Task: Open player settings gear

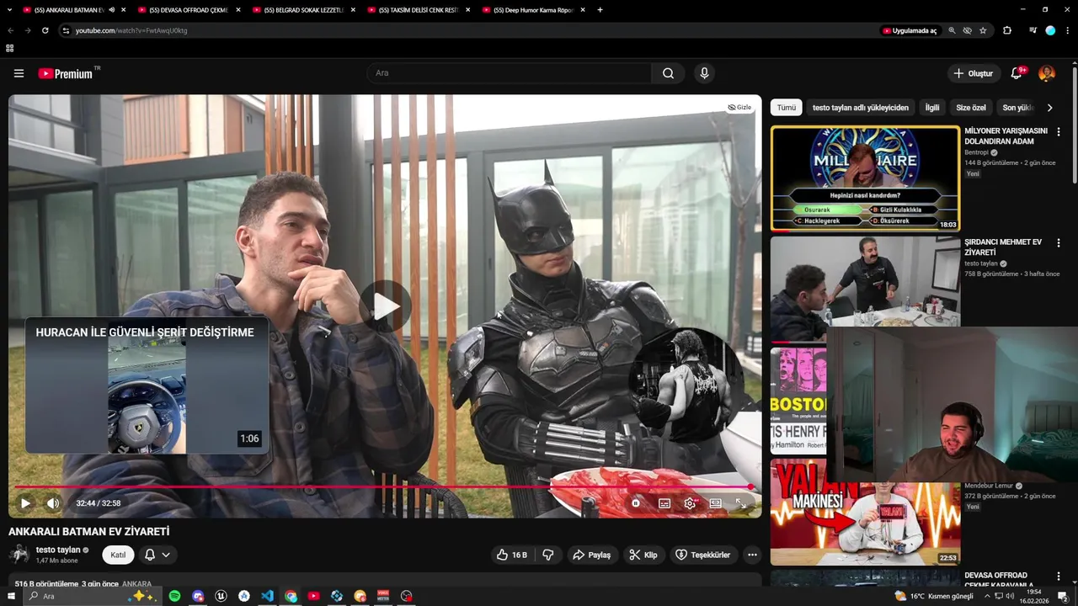Action: tap(691, 503)
